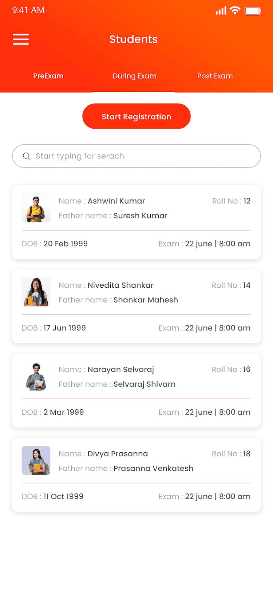Viewport: 273px width, 591px height.
Task: Open the Post Exam tab
Action: coord(215,76)
